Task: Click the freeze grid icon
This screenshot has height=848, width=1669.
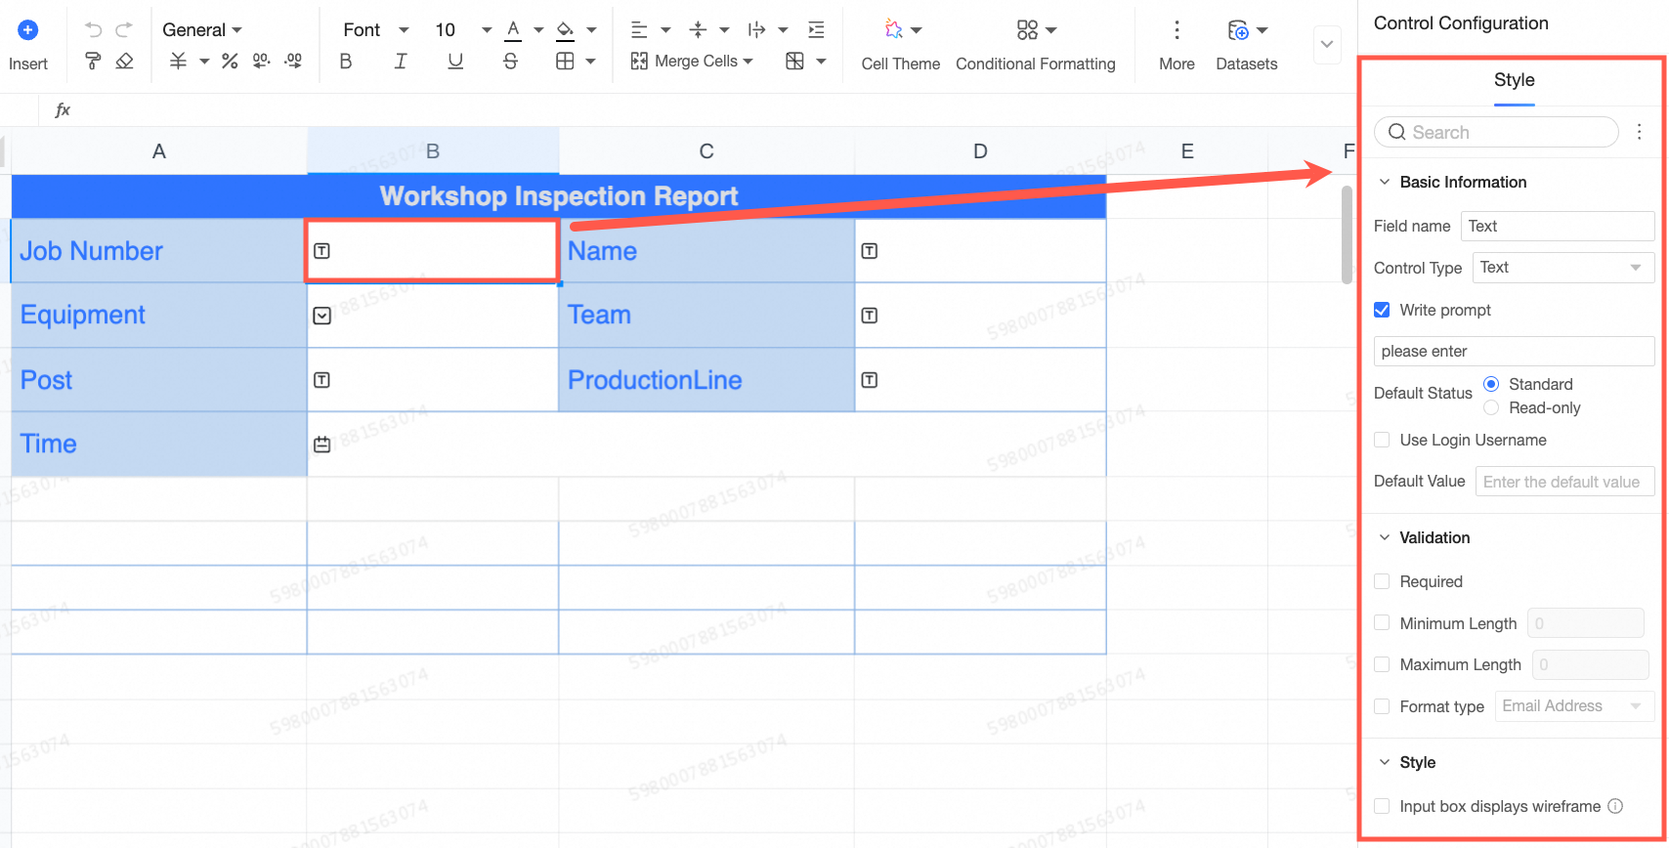Action: point(795,62)
